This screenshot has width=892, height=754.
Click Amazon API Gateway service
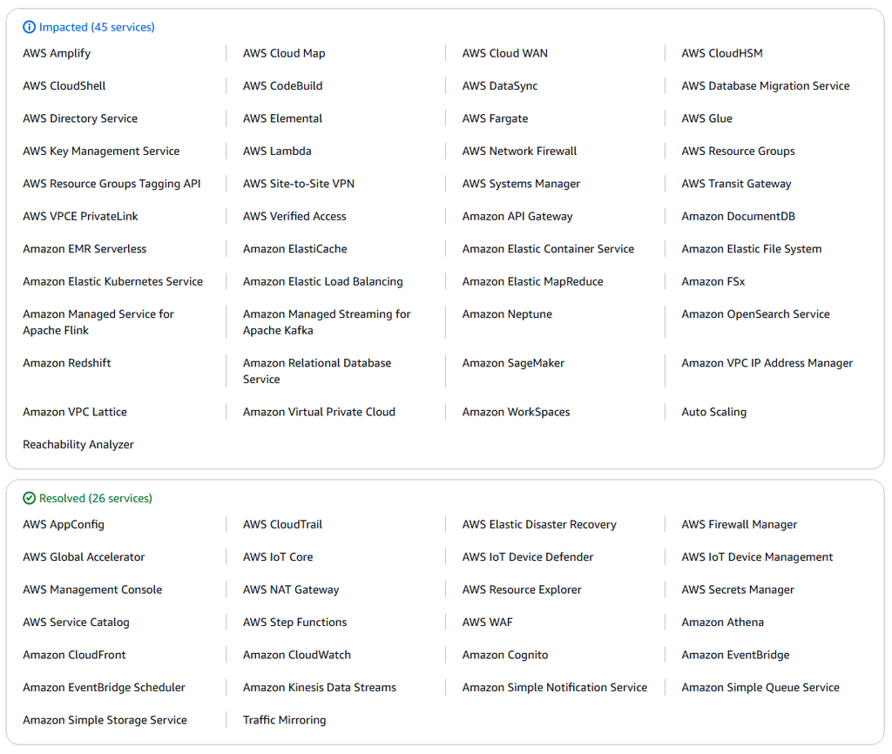point(517,217)
